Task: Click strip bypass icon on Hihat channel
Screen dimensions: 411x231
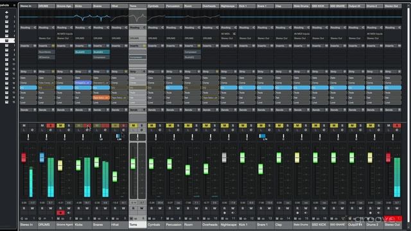Action: point(126,71)
